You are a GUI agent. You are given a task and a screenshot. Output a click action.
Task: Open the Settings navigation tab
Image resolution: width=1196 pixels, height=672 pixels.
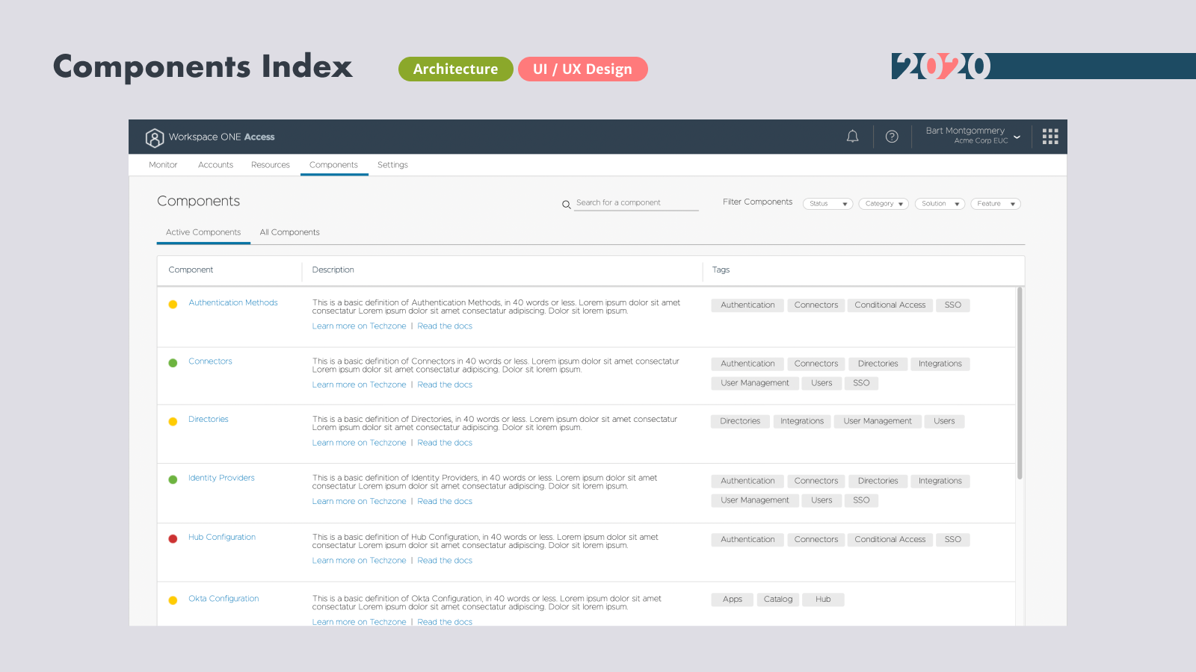click(392, 165)
